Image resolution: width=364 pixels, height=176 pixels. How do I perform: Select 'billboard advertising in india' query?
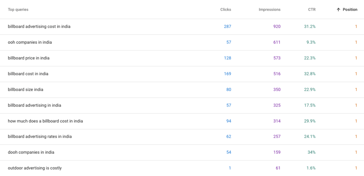[34, 105]
